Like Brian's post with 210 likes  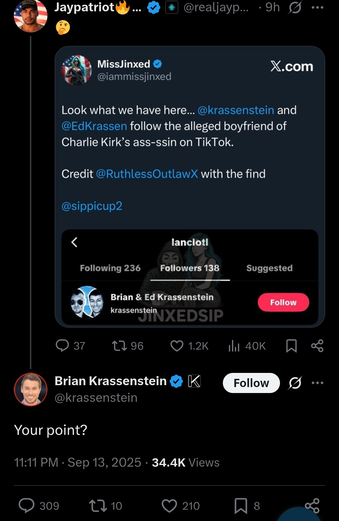tap(169, 506)
